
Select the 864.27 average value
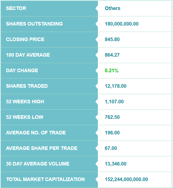coord(112,55)
